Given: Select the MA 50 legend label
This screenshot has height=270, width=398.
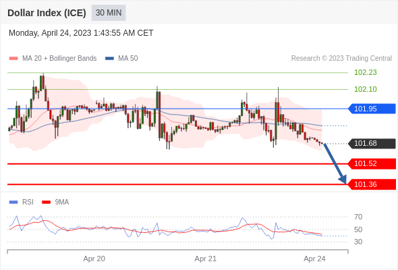Looking at the screenshot, I should [128, 59].
